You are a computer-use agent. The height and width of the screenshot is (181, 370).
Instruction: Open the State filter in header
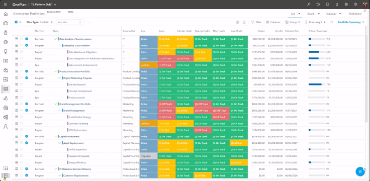pyautogui.click(x=71, y=12)
